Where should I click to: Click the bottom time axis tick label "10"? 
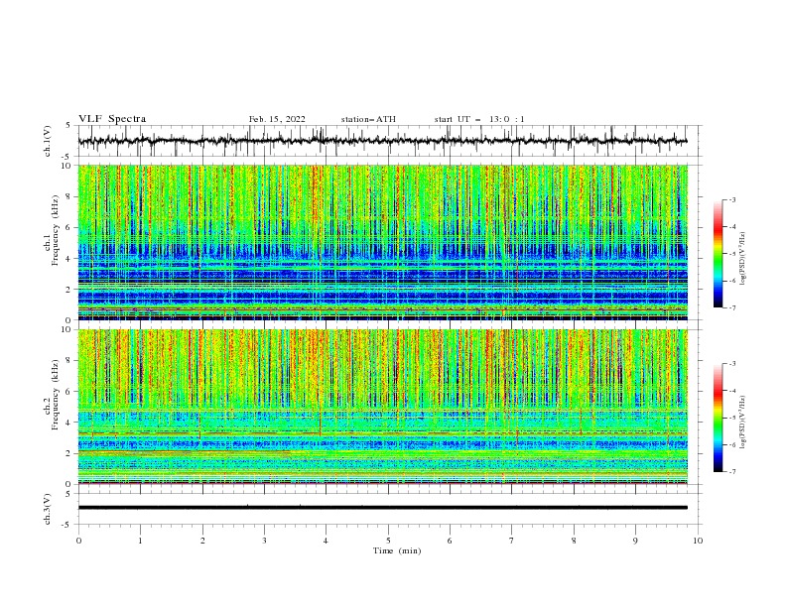pos(698,541)
